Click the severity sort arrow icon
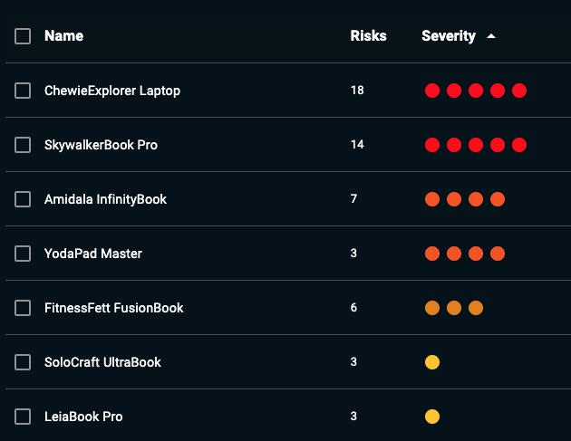 point(491,36)
